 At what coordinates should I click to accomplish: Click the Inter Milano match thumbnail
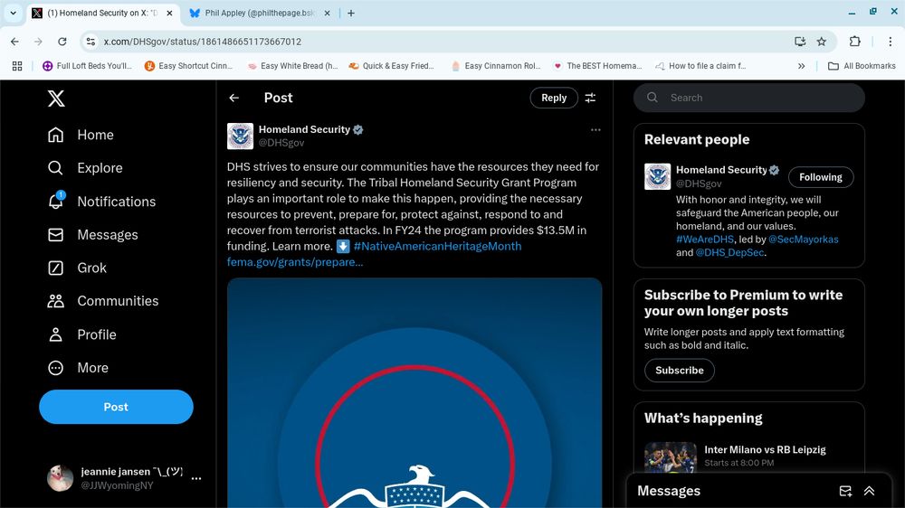[x=671, y=457]
